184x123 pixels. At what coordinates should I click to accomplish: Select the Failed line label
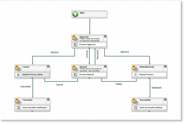click(119, 84)
